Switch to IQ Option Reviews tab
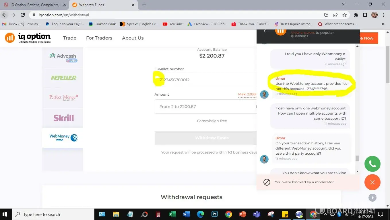 [x=34, y=5]
